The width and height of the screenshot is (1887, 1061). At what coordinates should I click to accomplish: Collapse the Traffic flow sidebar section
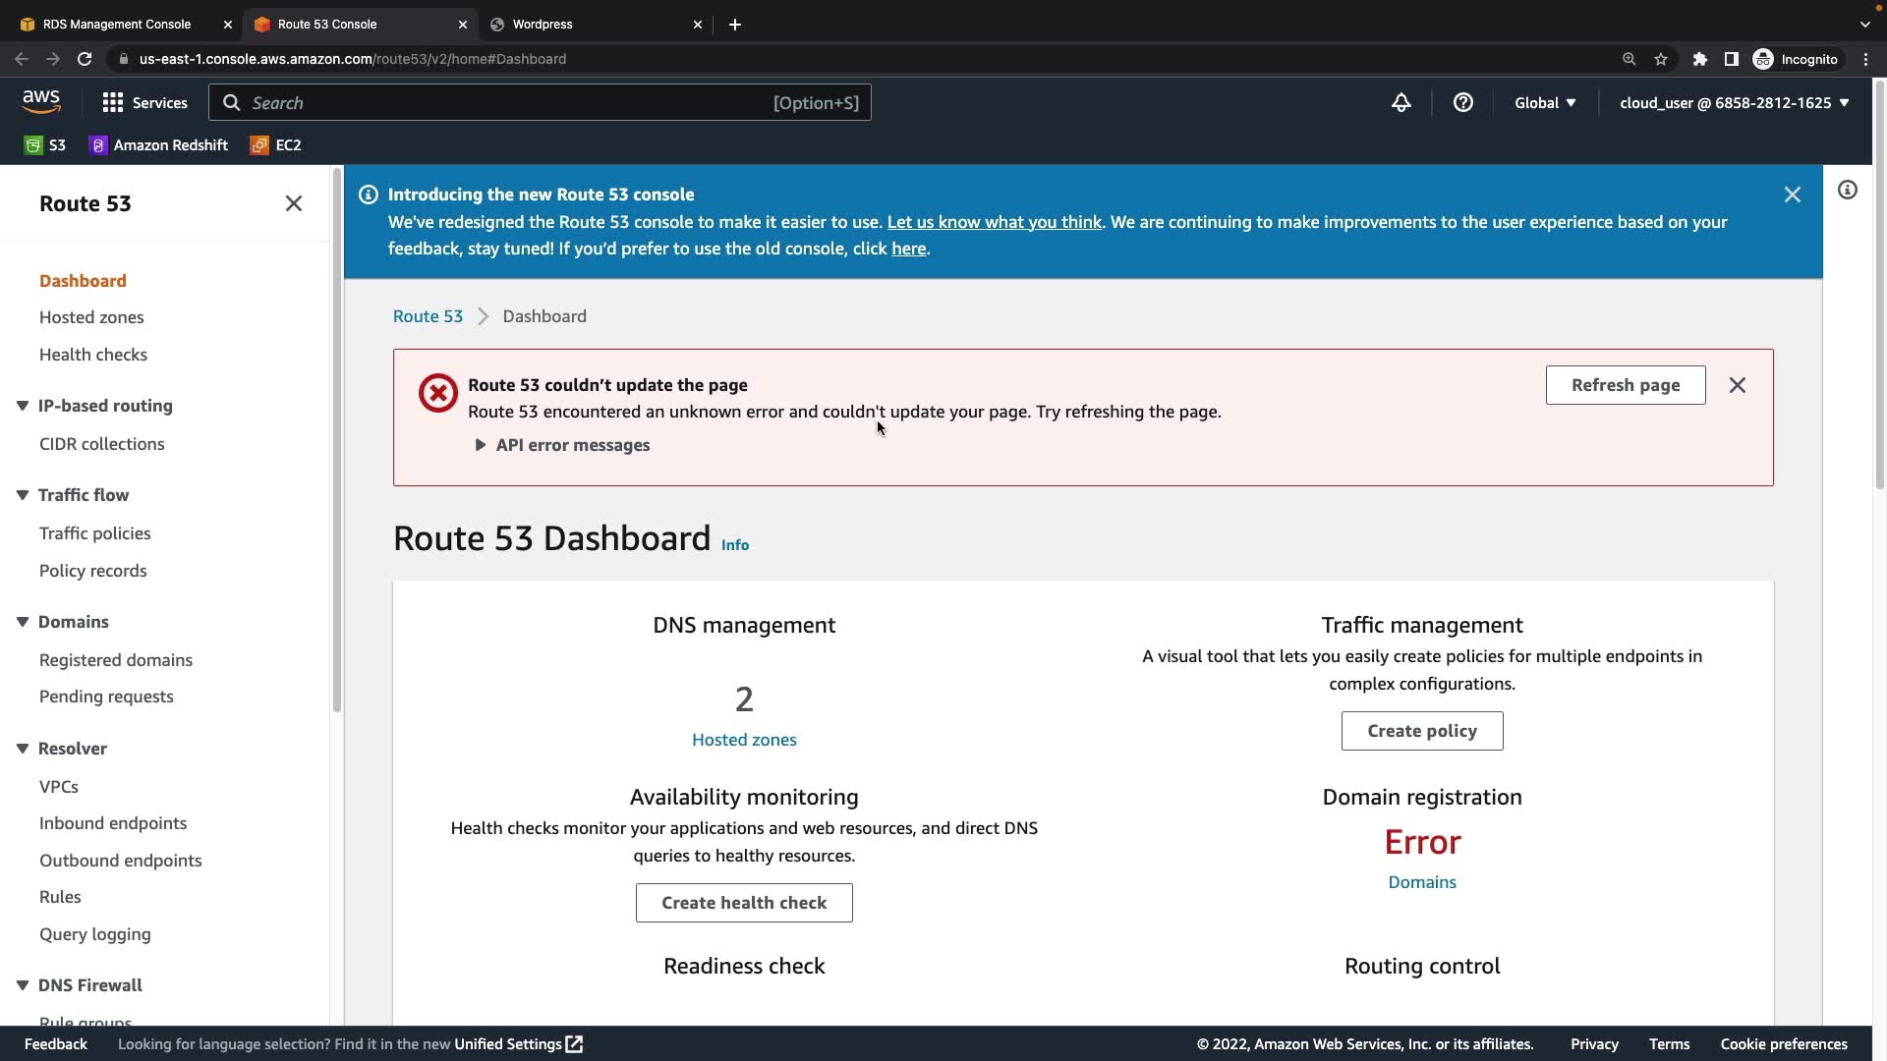(23, 495)
